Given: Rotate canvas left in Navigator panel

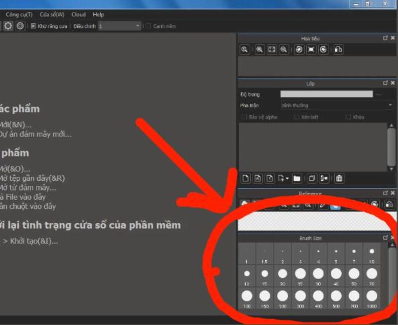Looking at the screenshot, I should click(x=299, y=50).
